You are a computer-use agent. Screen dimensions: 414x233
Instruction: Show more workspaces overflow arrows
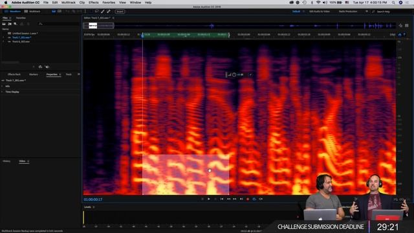click(x=367, y=12)
